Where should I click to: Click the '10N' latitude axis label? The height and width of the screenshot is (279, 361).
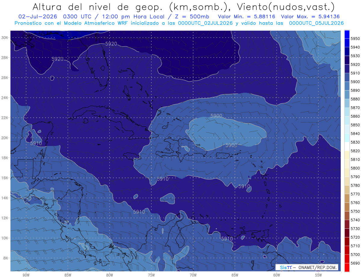[5, 238]
